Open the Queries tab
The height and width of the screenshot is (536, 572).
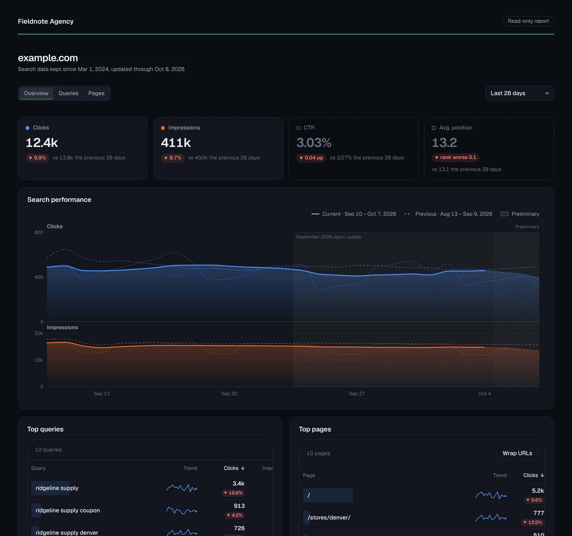pyautogui.click(x=68, y=93)
